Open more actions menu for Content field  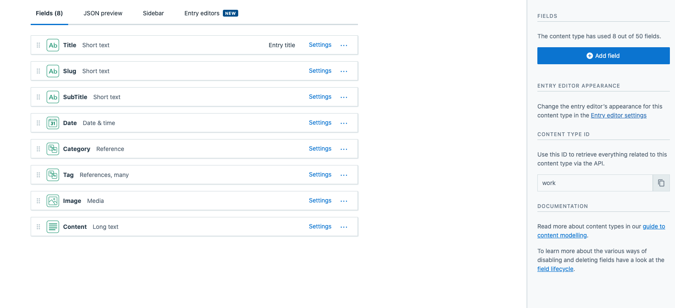[x=344, y=227]
